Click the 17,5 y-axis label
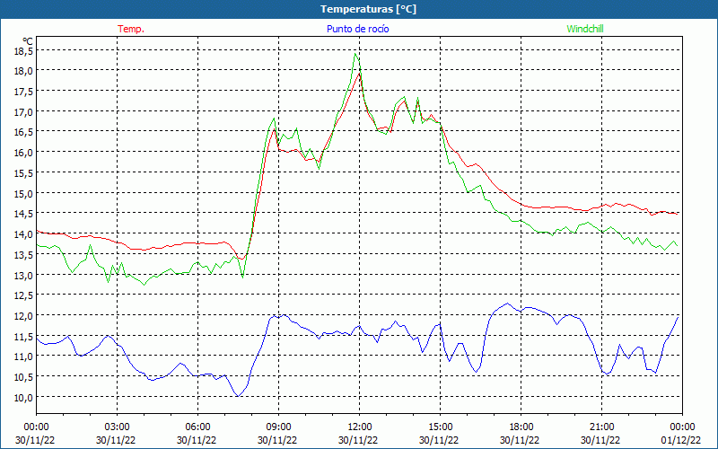 tap(23, 92)
